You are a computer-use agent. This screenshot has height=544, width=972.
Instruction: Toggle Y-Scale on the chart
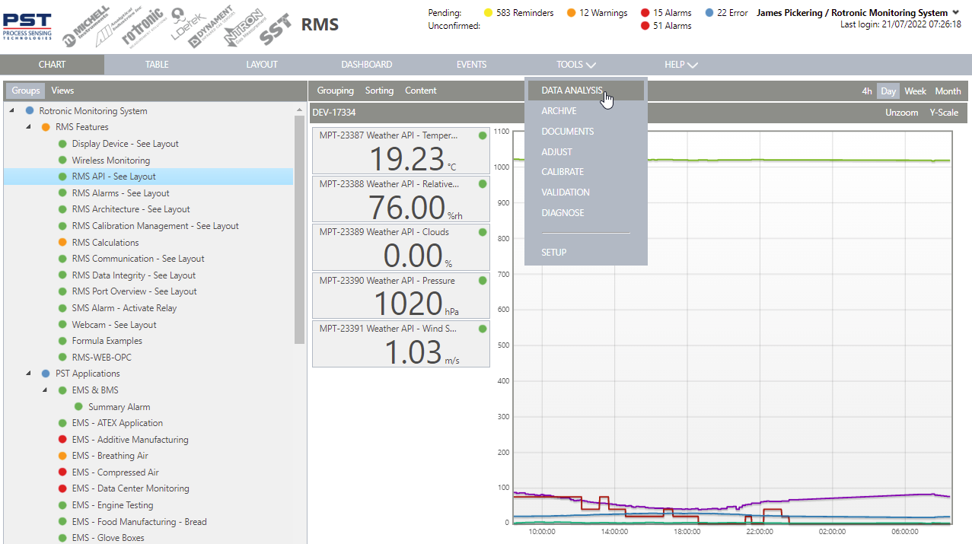click(x=944, y=113)
